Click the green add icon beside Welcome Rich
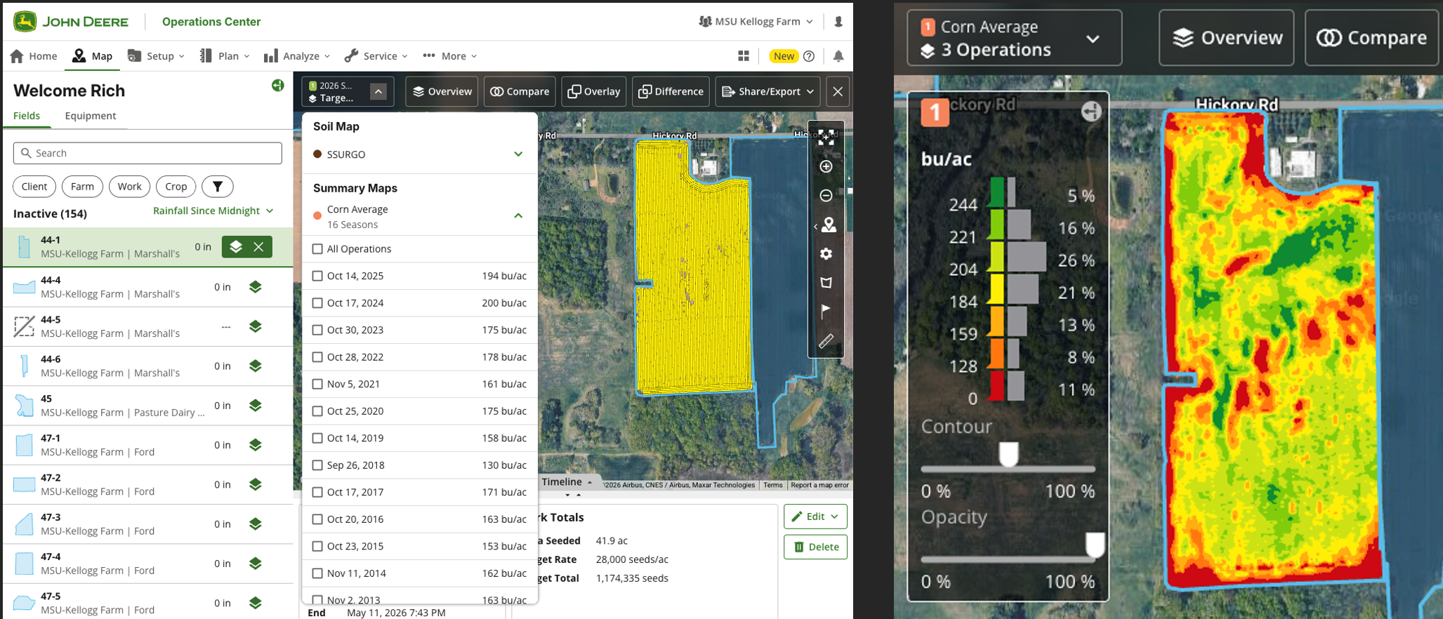Image resolution: width=1443 pixels, height=619 pixels. click(278, 86)
